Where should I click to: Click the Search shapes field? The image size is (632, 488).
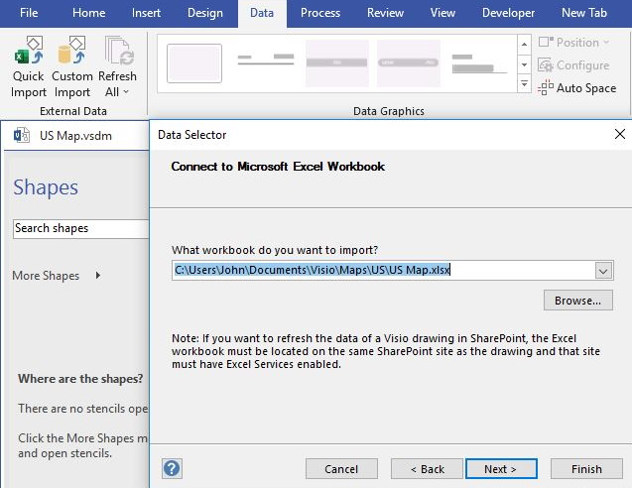[79, 228]
